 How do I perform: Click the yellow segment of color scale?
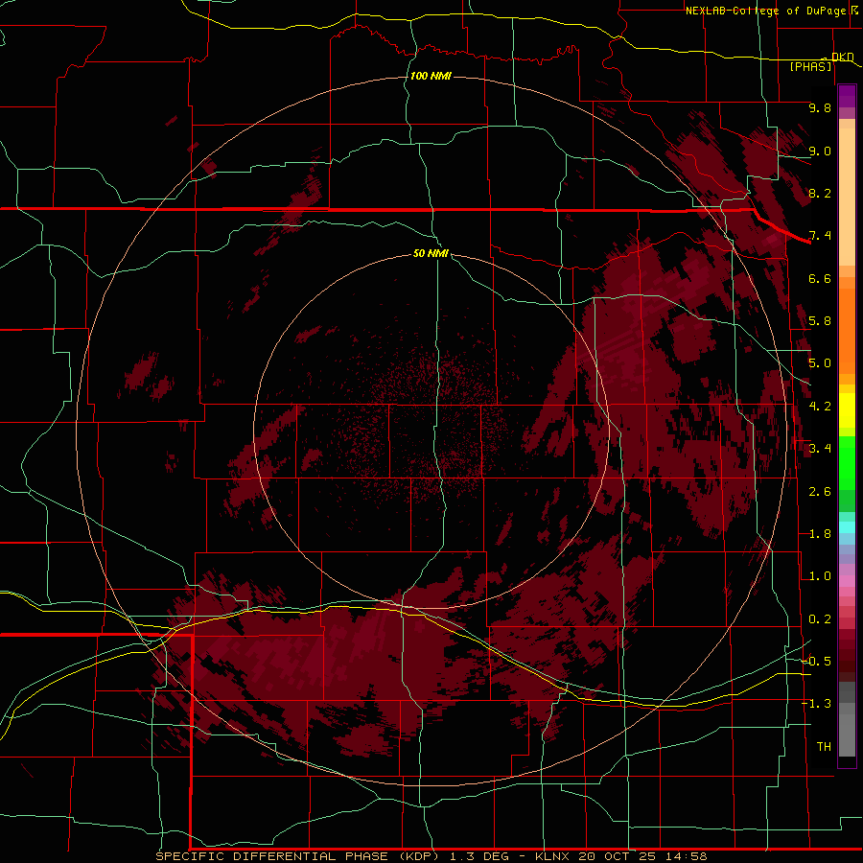click(x=847, y=410)
